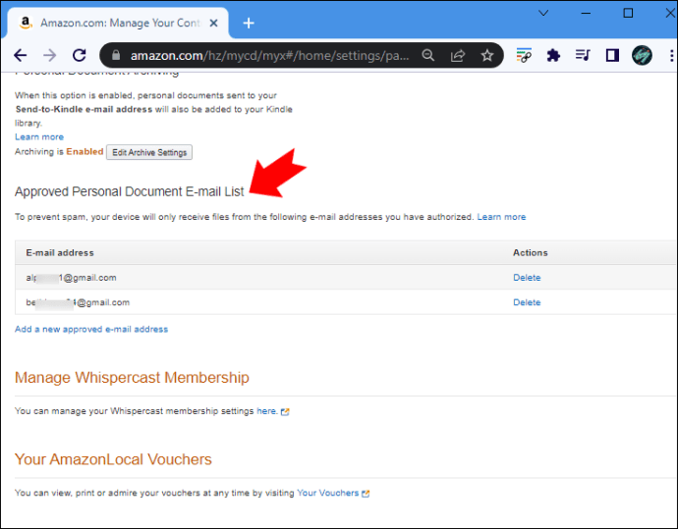This screenshot has height=529, width=678.
Task: Open Learn more link under archiving
Action: coord(39,136)
